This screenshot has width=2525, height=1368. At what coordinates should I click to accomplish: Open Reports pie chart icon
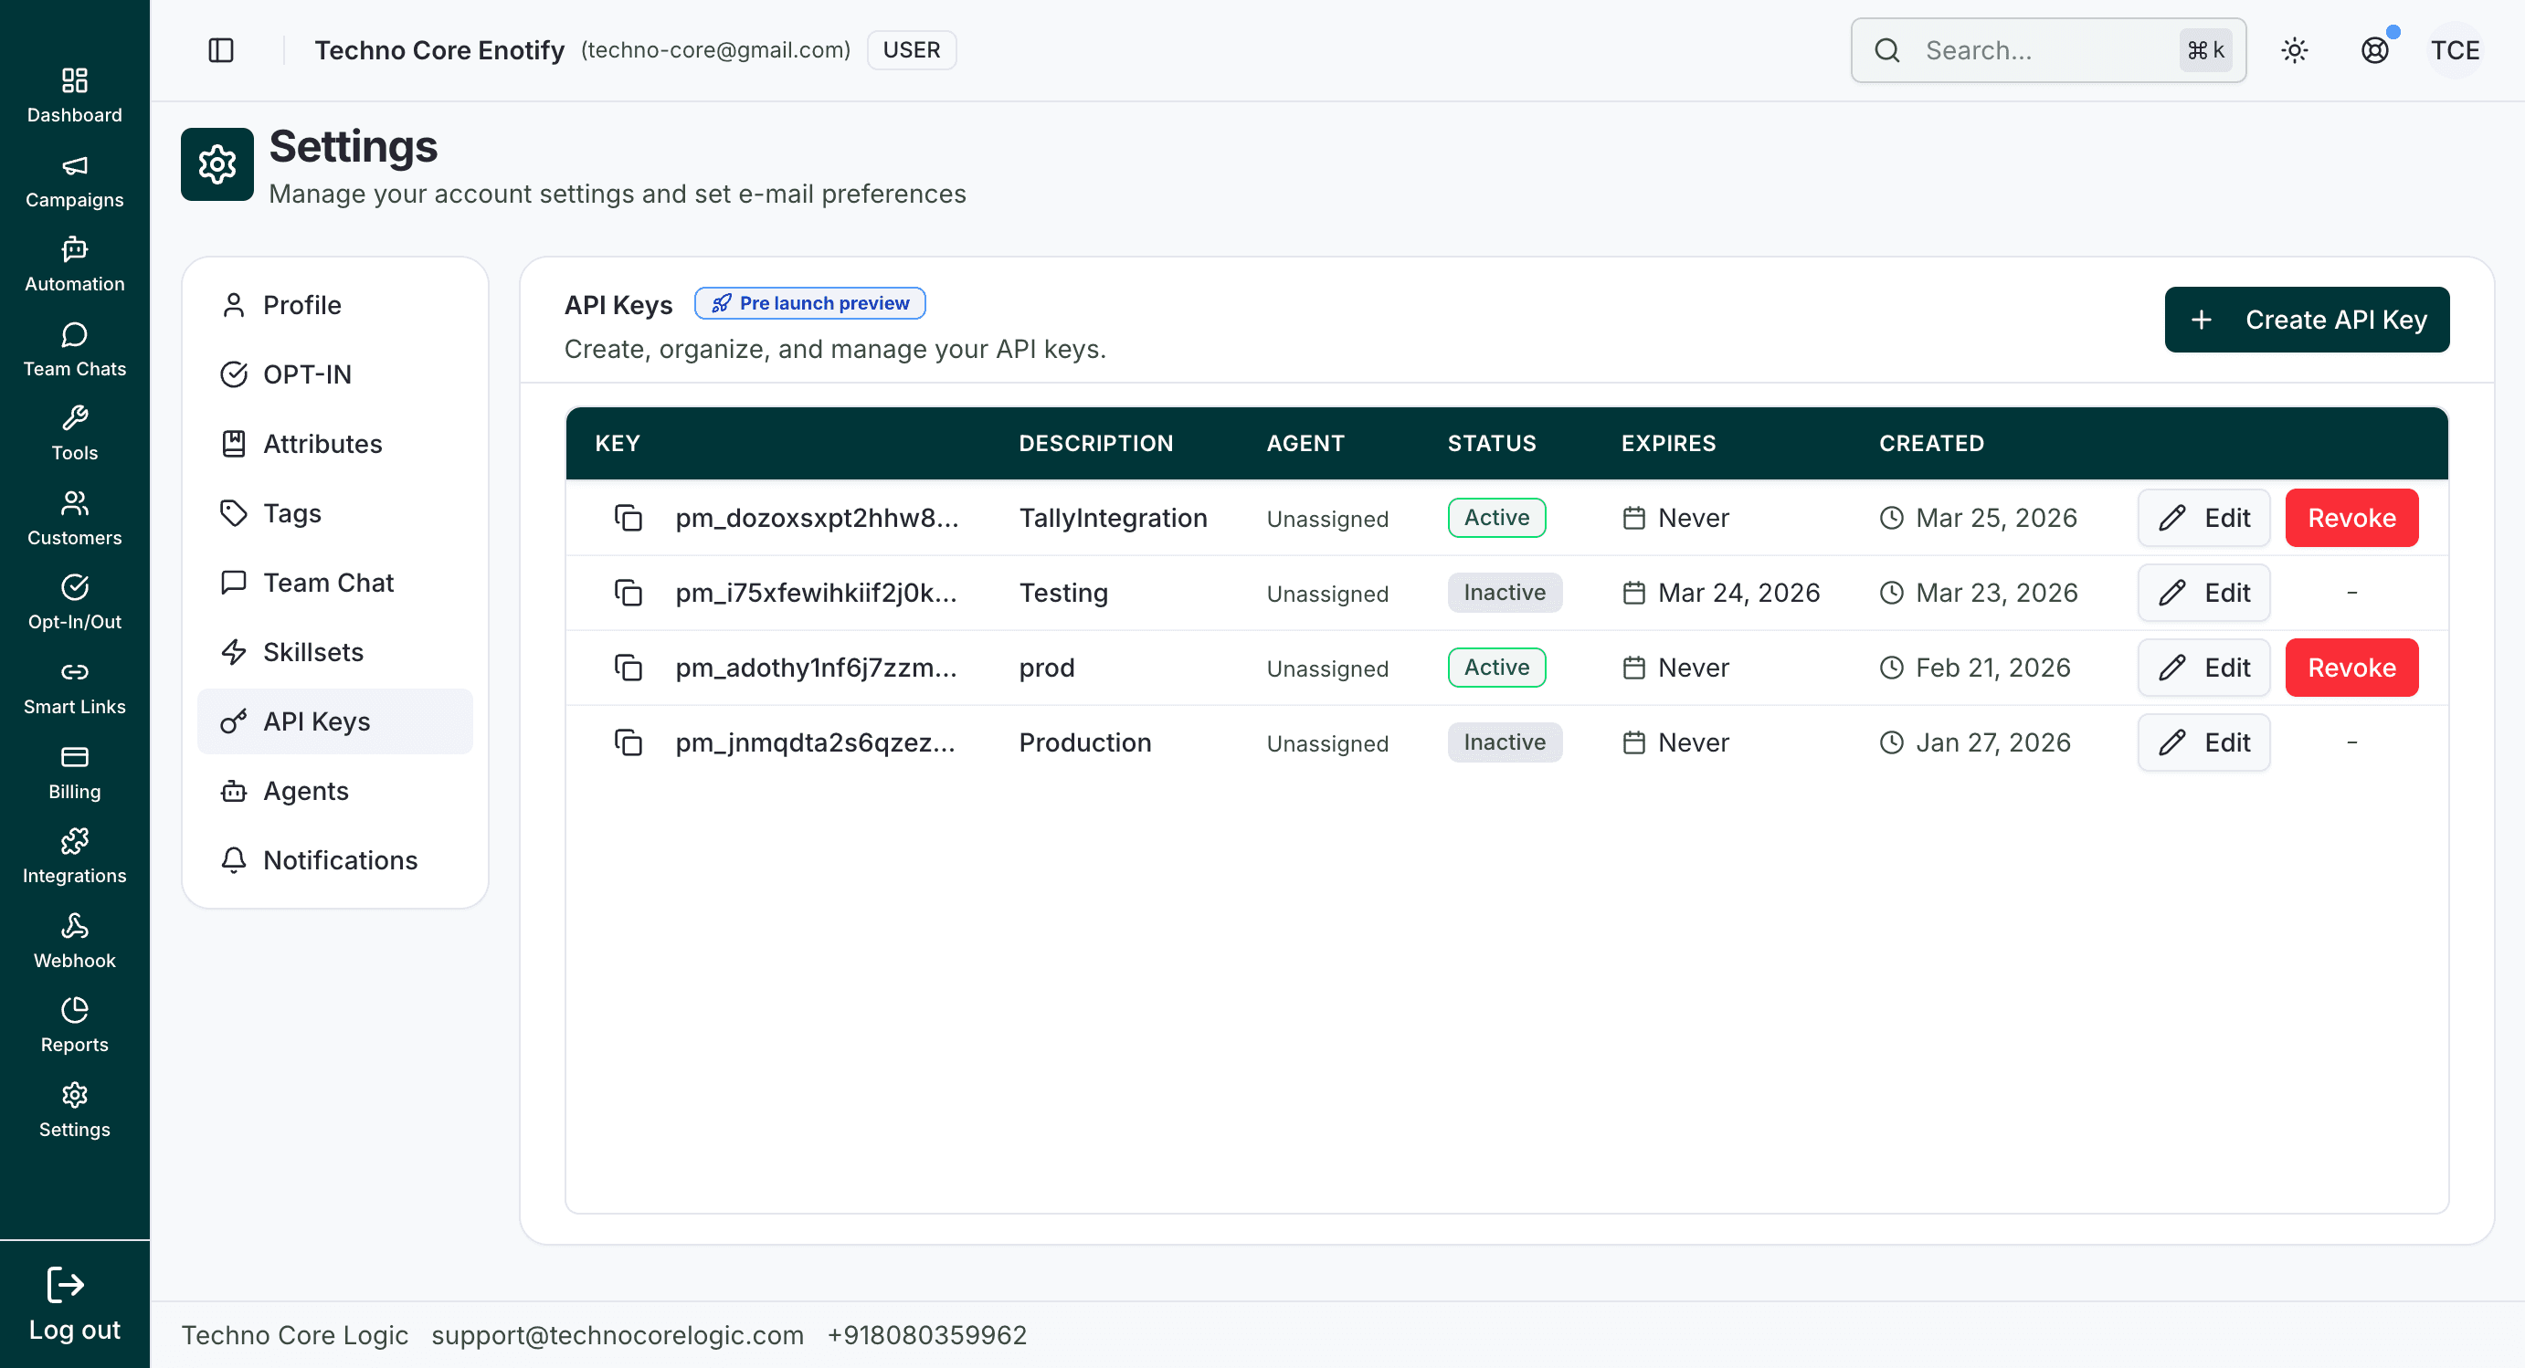pos(75,1010)
